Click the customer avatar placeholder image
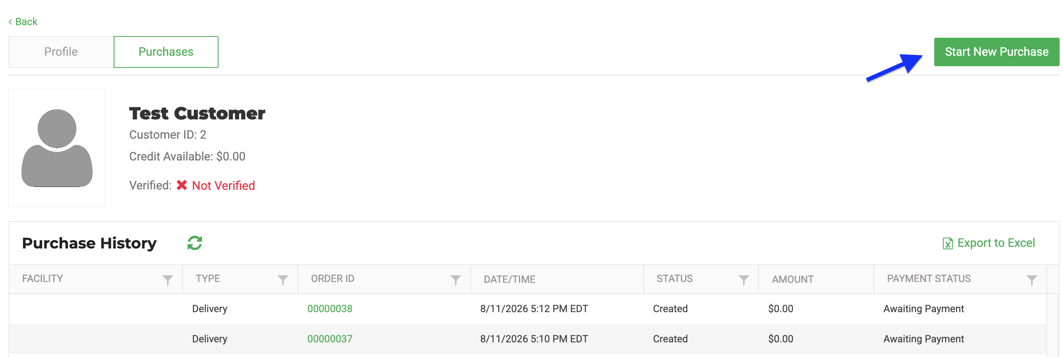This screenshot has width=1063, height=357. coord(57,148)
